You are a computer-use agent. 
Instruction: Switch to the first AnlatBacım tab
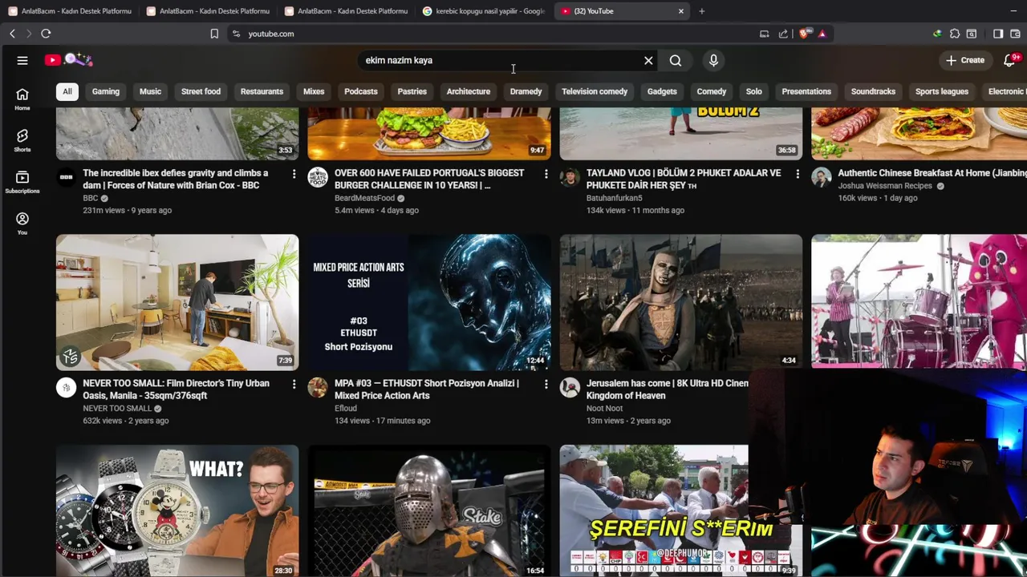(70, 11)
